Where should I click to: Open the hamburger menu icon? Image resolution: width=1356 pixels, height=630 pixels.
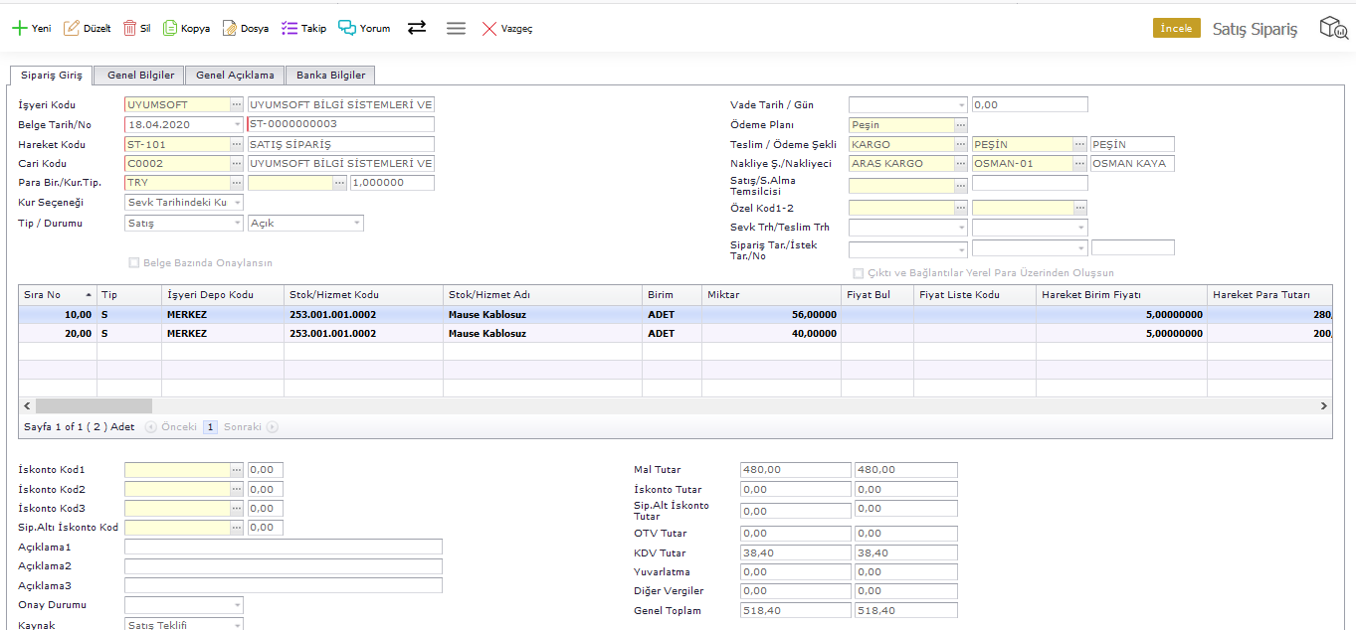[x=456, y=28]
